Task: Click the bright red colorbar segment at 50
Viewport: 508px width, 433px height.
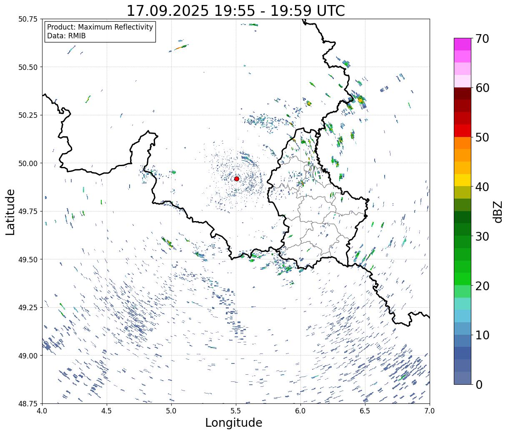Action: [x=463, y=131]
